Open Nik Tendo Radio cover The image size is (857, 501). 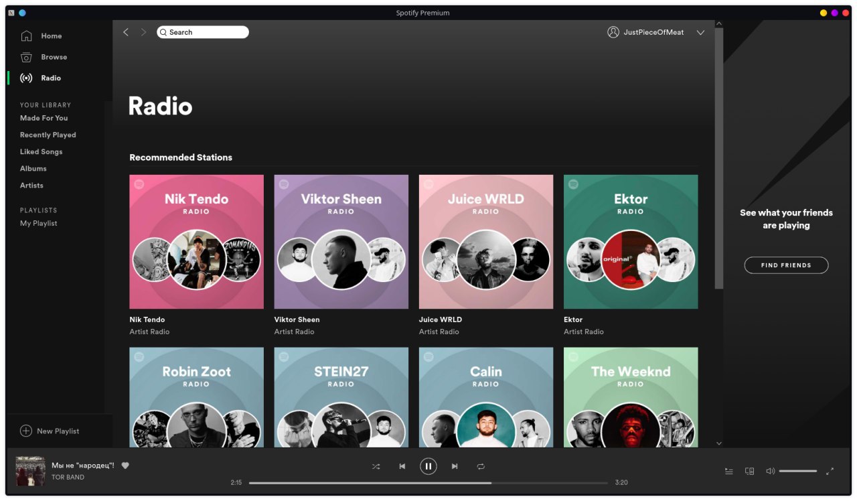[197, 242]
